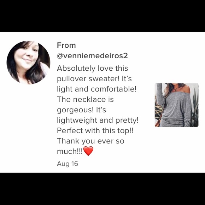Click the Aug 16 review date
Screen dimensions: 205x205
click(x=68, y=164)
